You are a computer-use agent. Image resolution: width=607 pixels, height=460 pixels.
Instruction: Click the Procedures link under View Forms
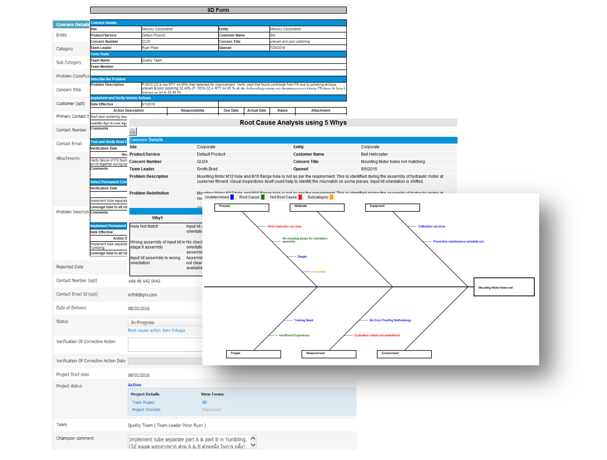point(212,410)
